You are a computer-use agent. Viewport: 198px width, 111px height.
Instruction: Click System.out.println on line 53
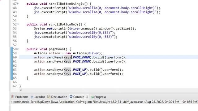click(x=51, y=29)
